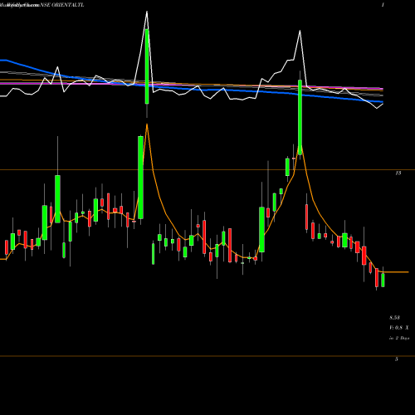Click the 'in 2 Days' label
Screen dimensions: 415x415
(x=399, y=338)
